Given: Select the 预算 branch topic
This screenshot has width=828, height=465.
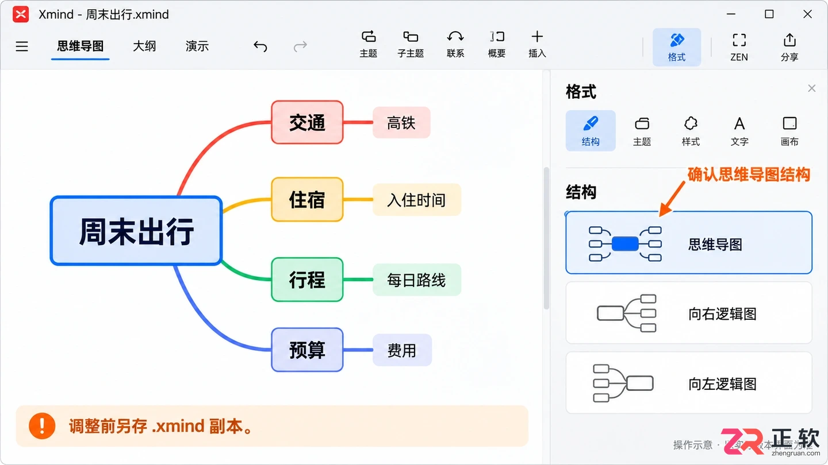Looking at the screenshot, I should coord(307,350).
